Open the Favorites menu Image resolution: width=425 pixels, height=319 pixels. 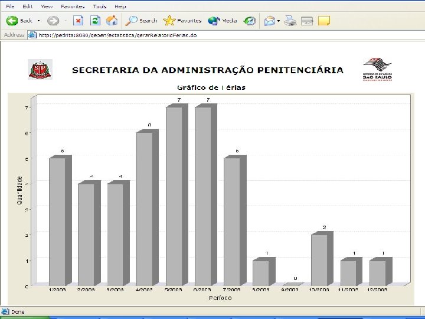[x=73, y=6]
